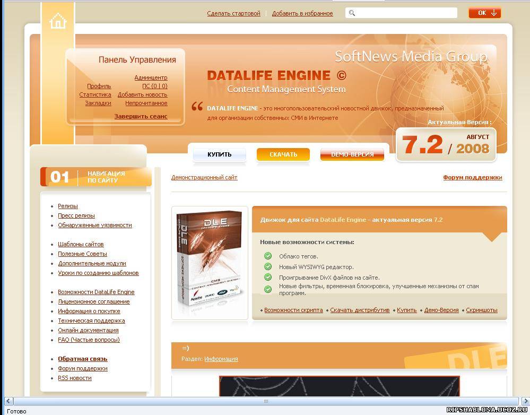Viewport: 530px width, 415px height.
Task: Open the home page house icon
Action: pyautogui.click(x=58, y=21)
